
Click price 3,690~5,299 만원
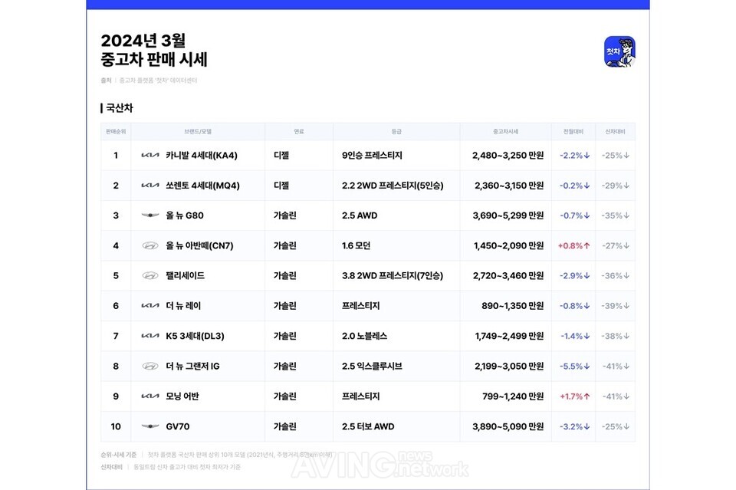tap(508, 215)
